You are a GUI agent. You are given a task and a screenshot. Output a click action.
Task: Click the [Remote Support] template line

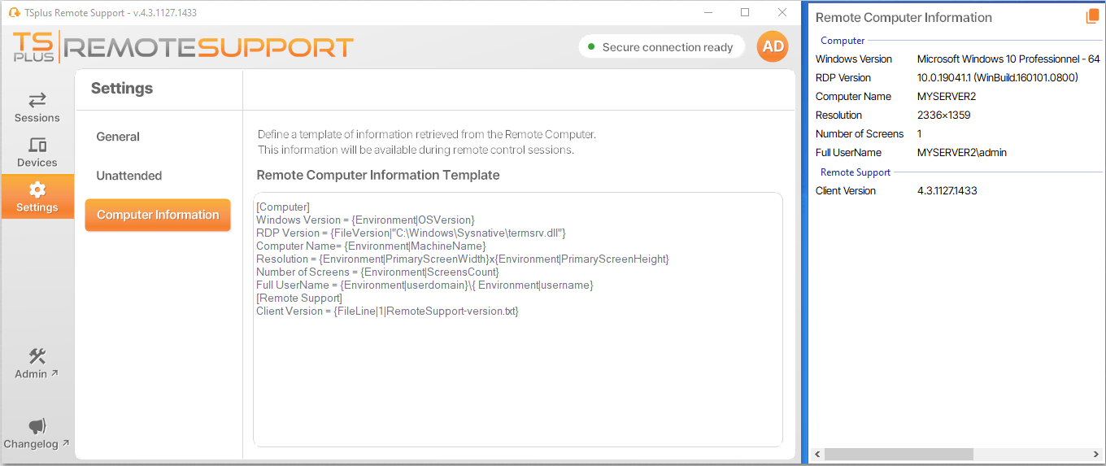point(299,298)
